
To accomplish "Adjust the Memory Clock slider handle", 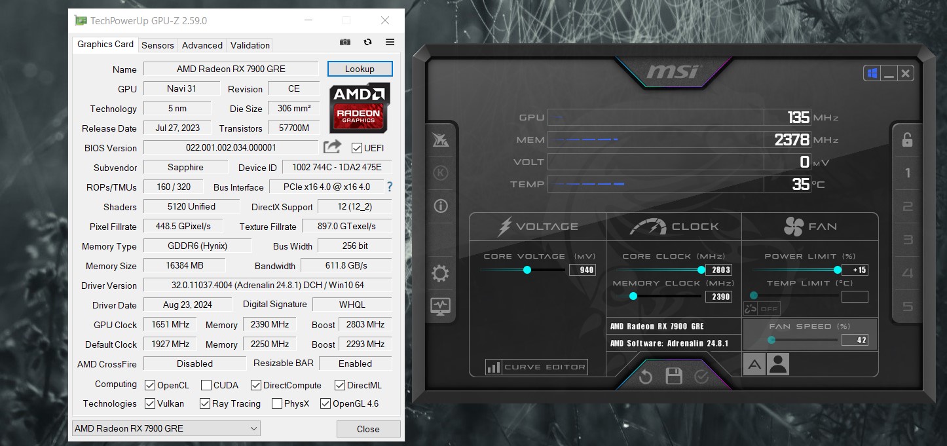I will 633,296.
